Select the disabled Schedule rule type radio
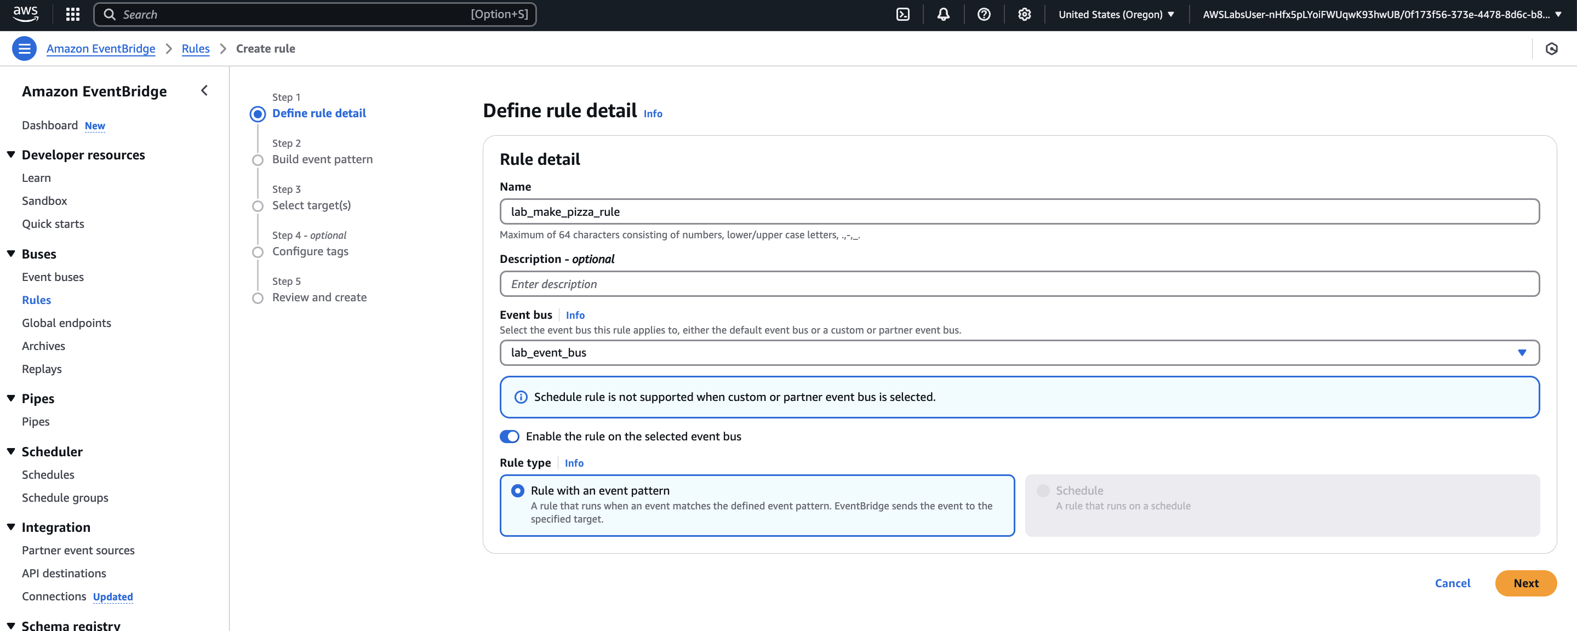Image resolution: width=1577 pixels, height=631 pixels. [1043, 490]
